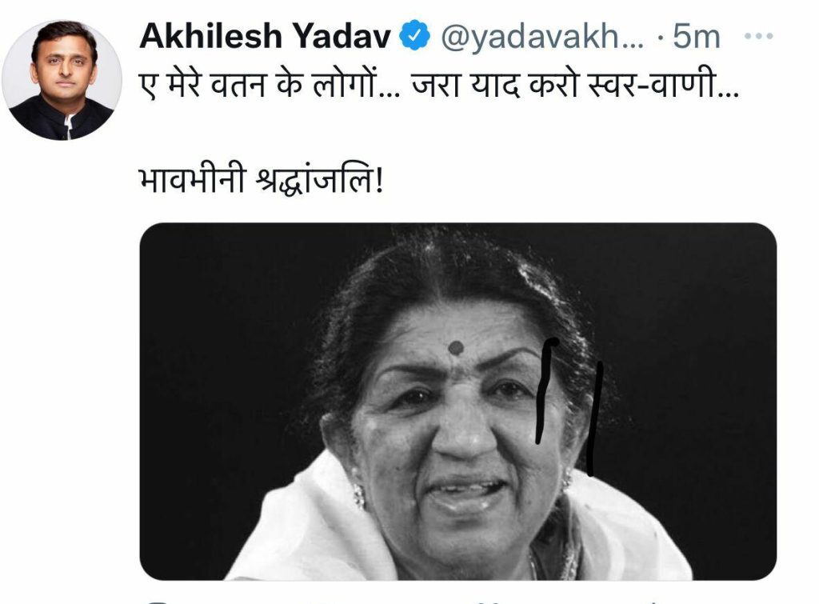
Task: Open the @yadavakh... handle link
Action: pyautogui.click(x=542, y=37)
